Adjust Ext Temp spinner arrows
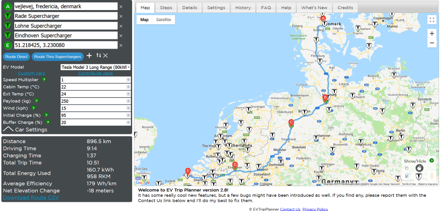This screenshot has width=440, height=211. pyautogui.click(x=128, y=94)
